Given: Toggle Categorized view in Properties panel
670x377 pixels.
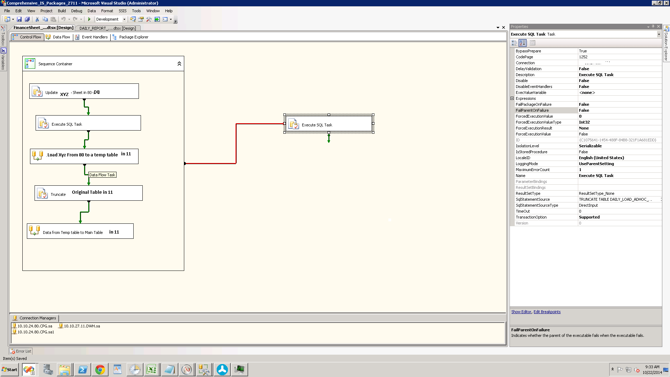Looking at the screenshot, I should (x=514, y=43).
